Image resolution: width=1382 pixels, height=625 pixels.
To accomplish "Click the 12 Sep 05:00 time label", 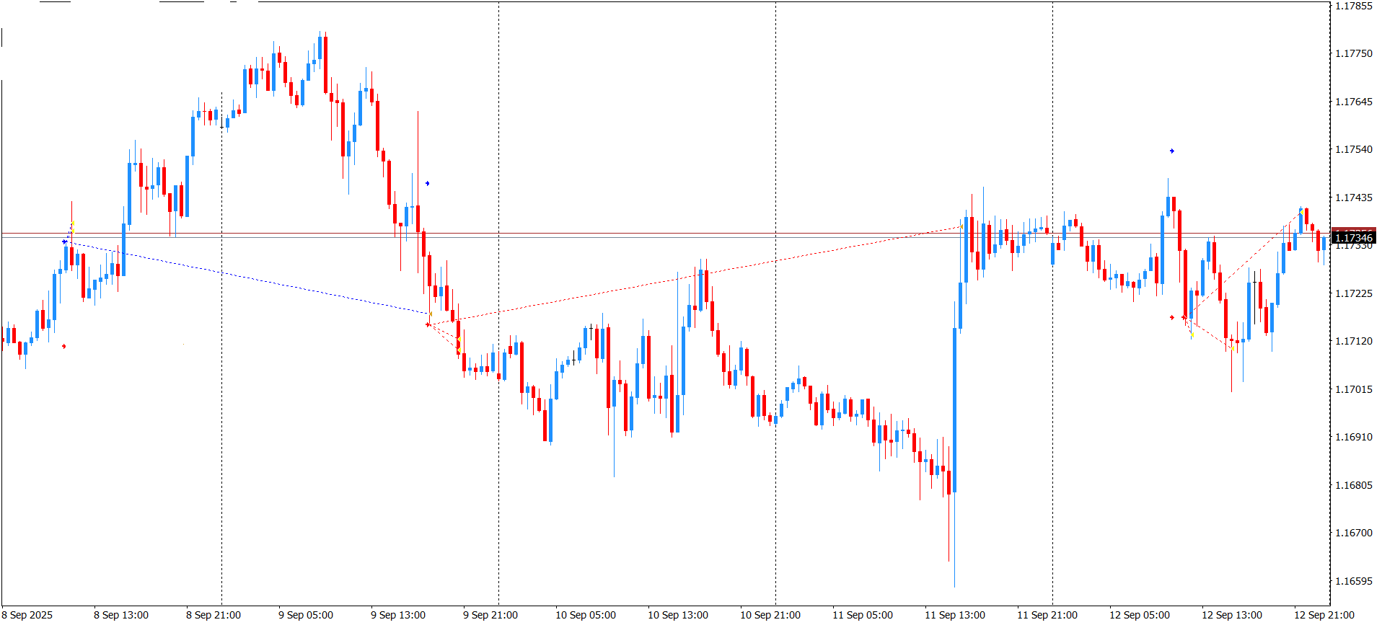I will point(1140,615).
